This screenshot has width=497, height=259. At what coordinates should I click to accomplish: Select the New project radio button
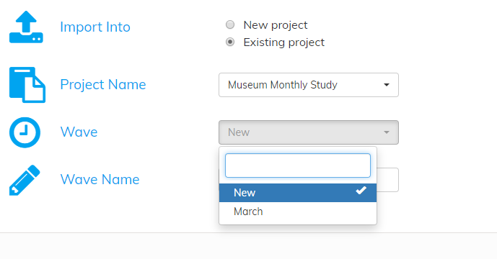230,24
